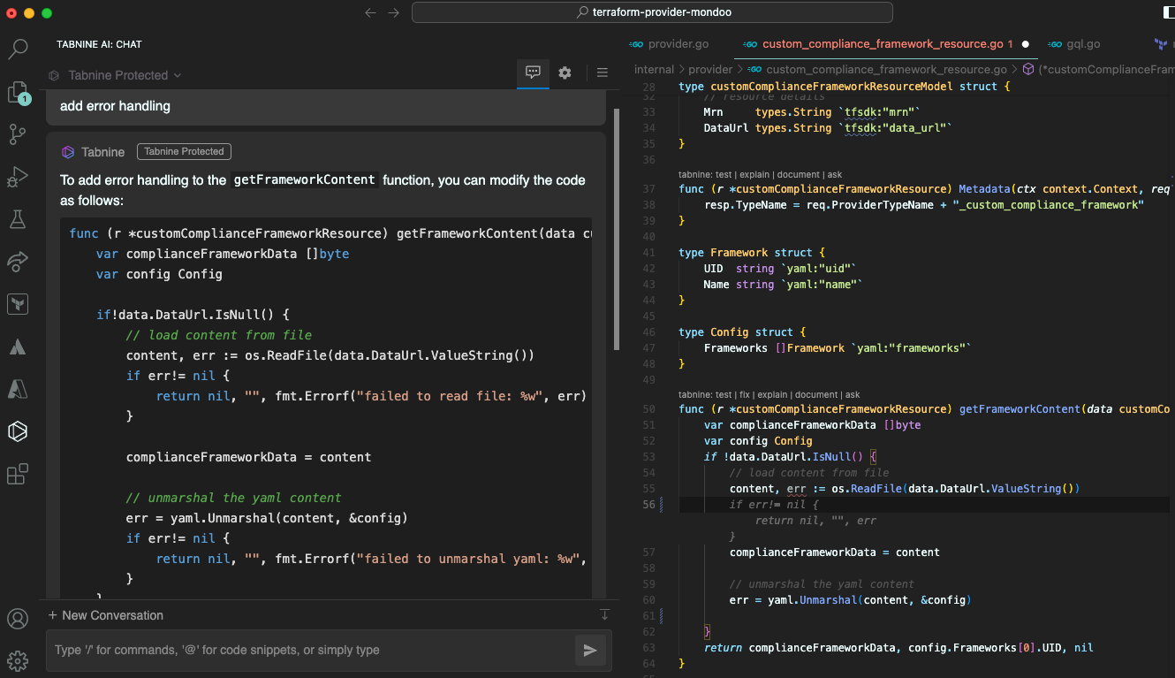Screen dimensions: 1175x678
Task: Click 'document' code lens above getFrameworkContent
Action: tap(815, 395)
